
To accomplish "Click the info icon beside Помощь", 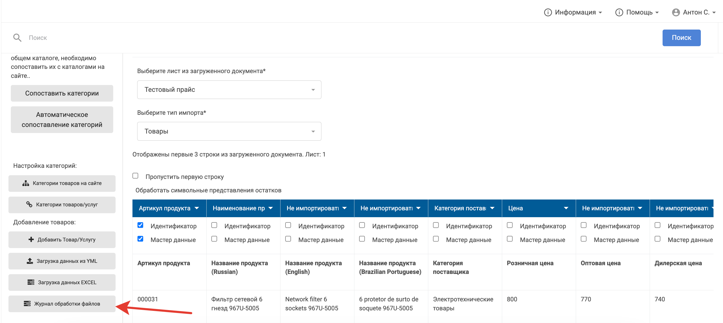I will (x=619, y=12).
